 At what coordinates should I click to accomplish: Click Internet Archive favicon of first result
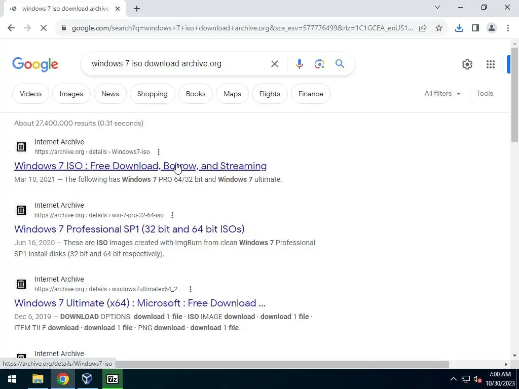point(21,146)
